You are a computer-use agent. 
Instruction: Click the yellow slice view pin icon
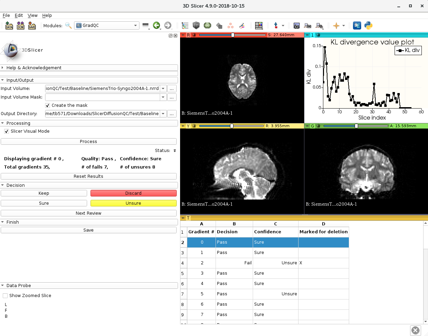(183, 126)
